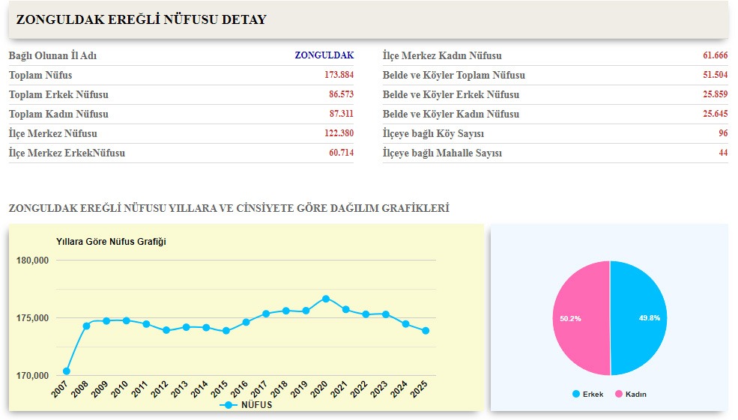Click the 2007 data point on line chart
Viewport: 738px width, 420px height.
click(67, 371)
